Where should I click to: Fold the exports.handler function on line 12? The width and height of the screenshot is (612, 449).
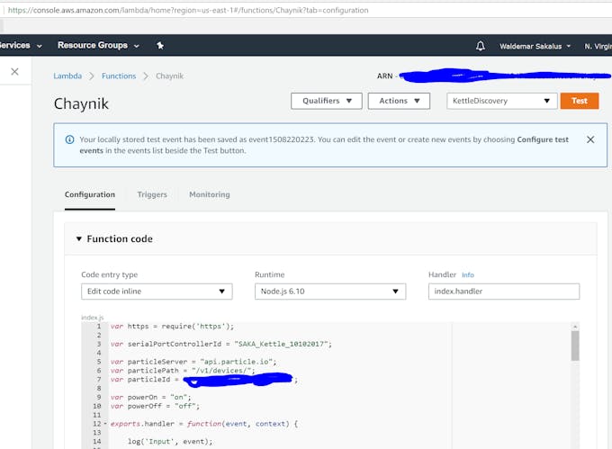click(x=105, y=424)
